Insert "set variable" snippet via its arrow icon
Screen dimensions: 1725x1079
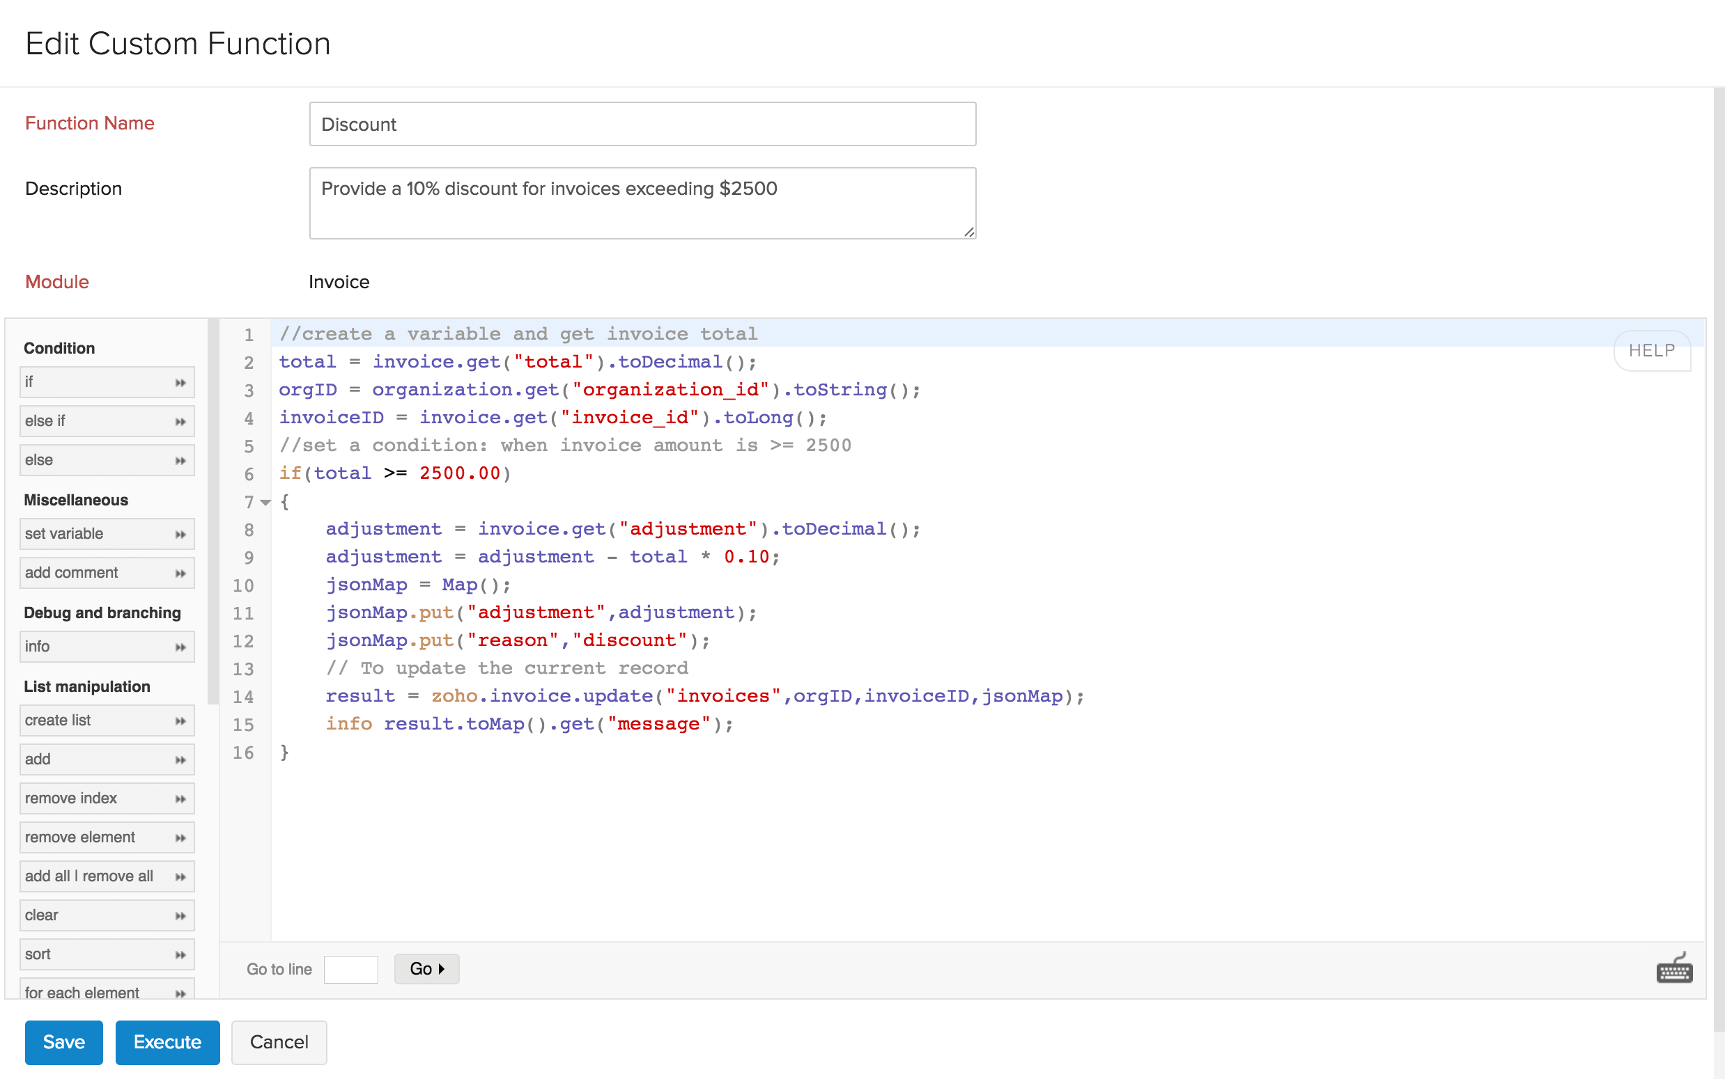[182, 533]
